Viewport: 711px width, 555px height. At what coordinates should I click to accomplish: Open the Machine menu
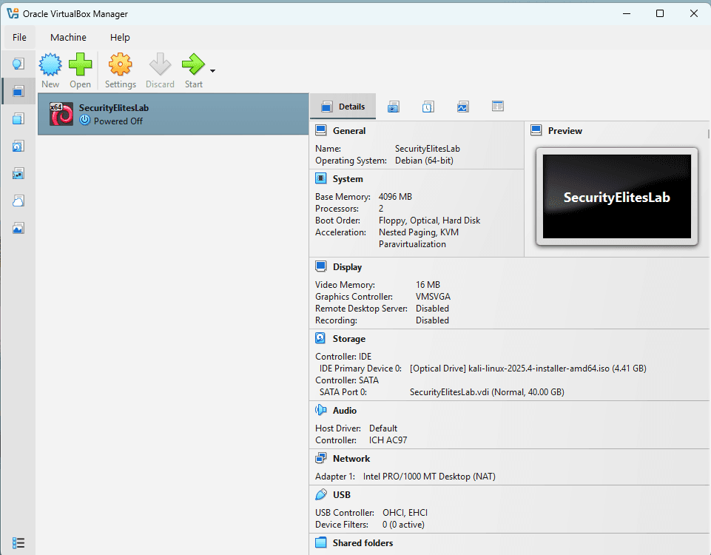tap(68, 37)
